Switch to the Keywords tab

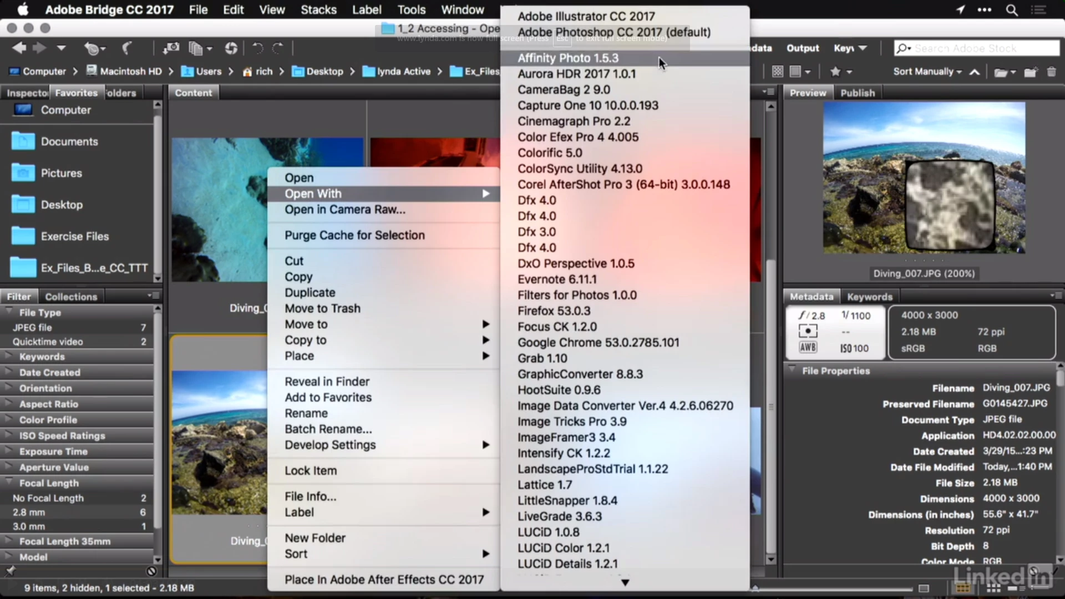pos(869,297)
